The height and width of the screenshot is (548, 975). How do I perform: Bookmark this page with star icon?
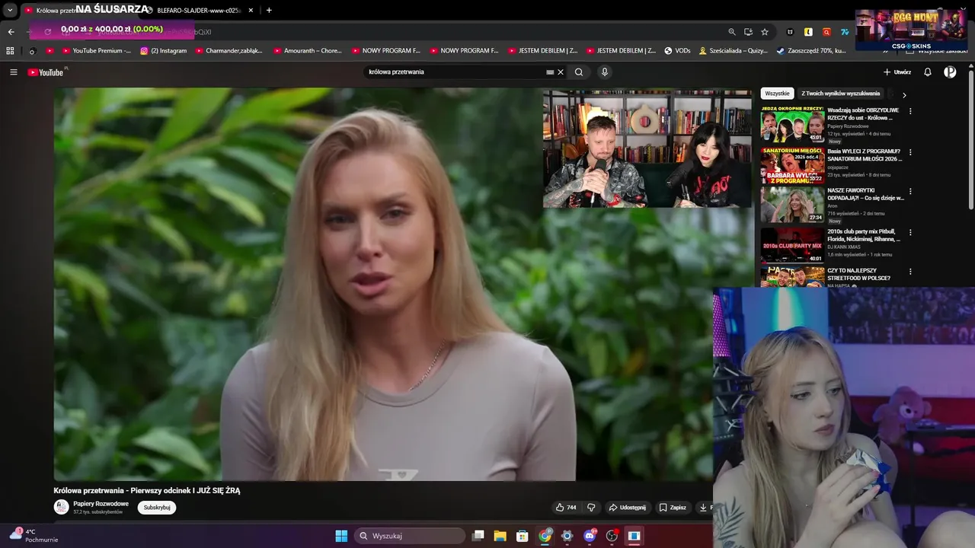coord(765,32)
